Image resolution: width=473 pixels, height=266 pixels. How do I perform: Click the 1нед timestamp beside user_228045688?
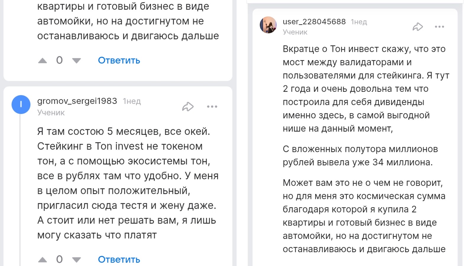[359, 22]
